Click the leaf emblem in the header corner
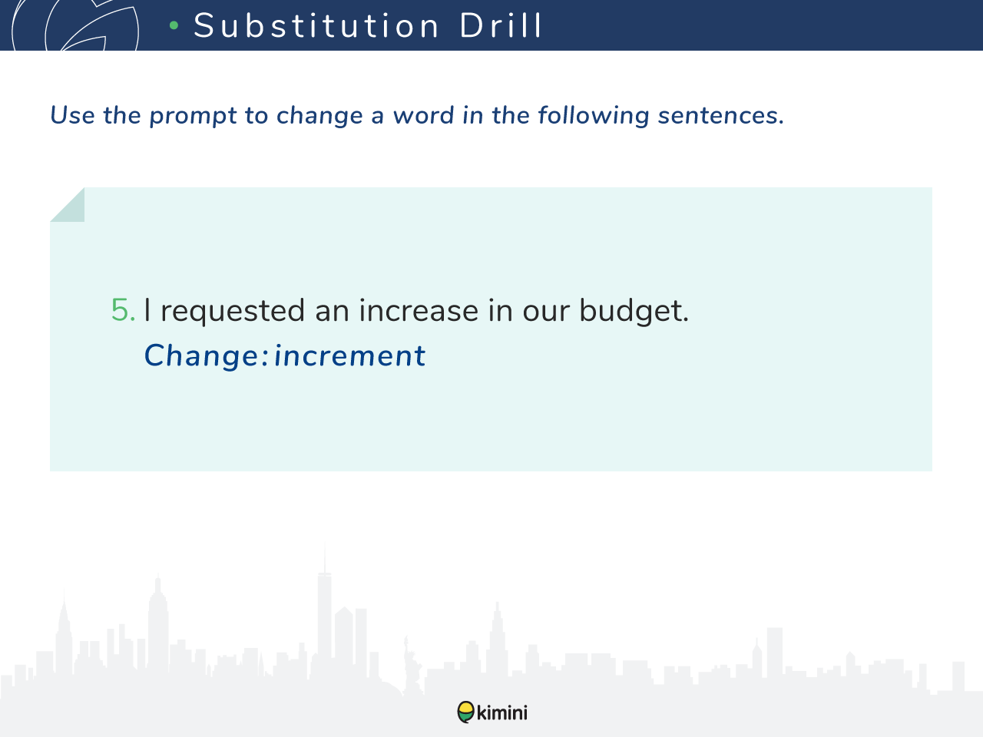983x737 pixels. coord(75,25)
